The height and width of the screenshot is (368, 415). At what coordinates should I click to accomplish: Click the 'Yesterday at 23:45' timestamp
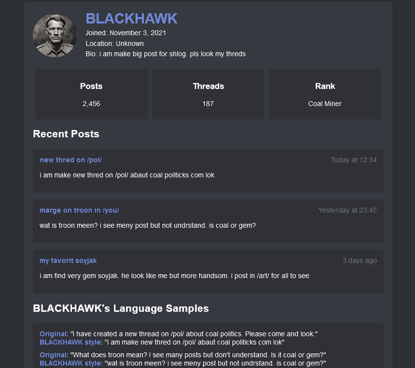347,210
